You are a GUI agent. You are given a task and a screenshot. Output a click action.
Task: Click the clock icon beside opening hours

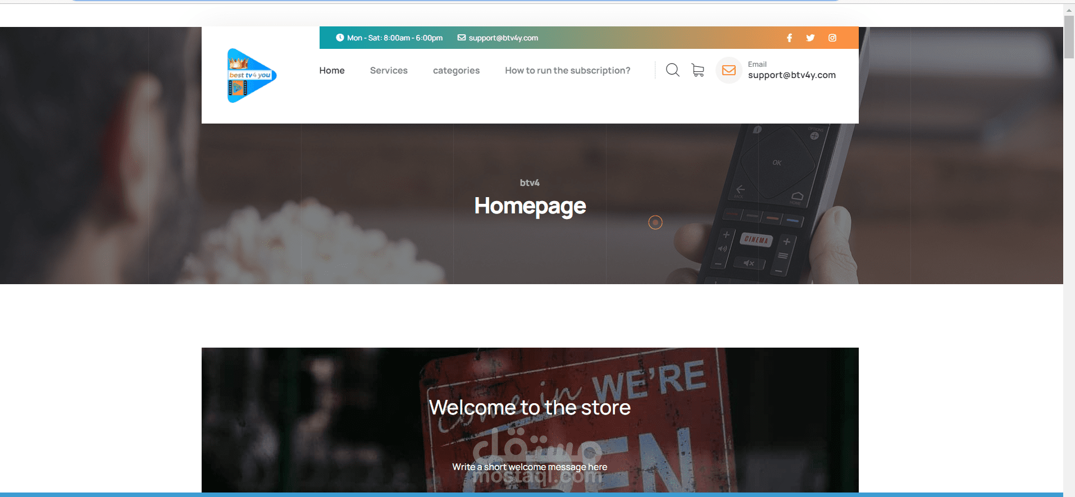[x=340, y=38]
